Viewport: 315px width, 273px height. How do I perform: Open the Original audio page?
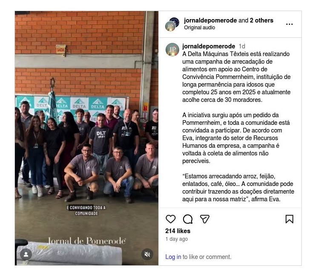point(199,28)
